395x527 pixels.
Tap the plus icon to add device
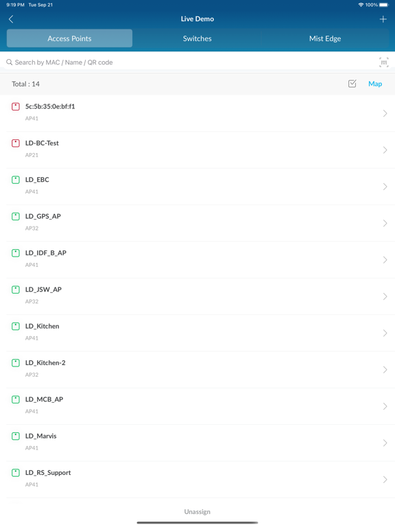(383, 19)
